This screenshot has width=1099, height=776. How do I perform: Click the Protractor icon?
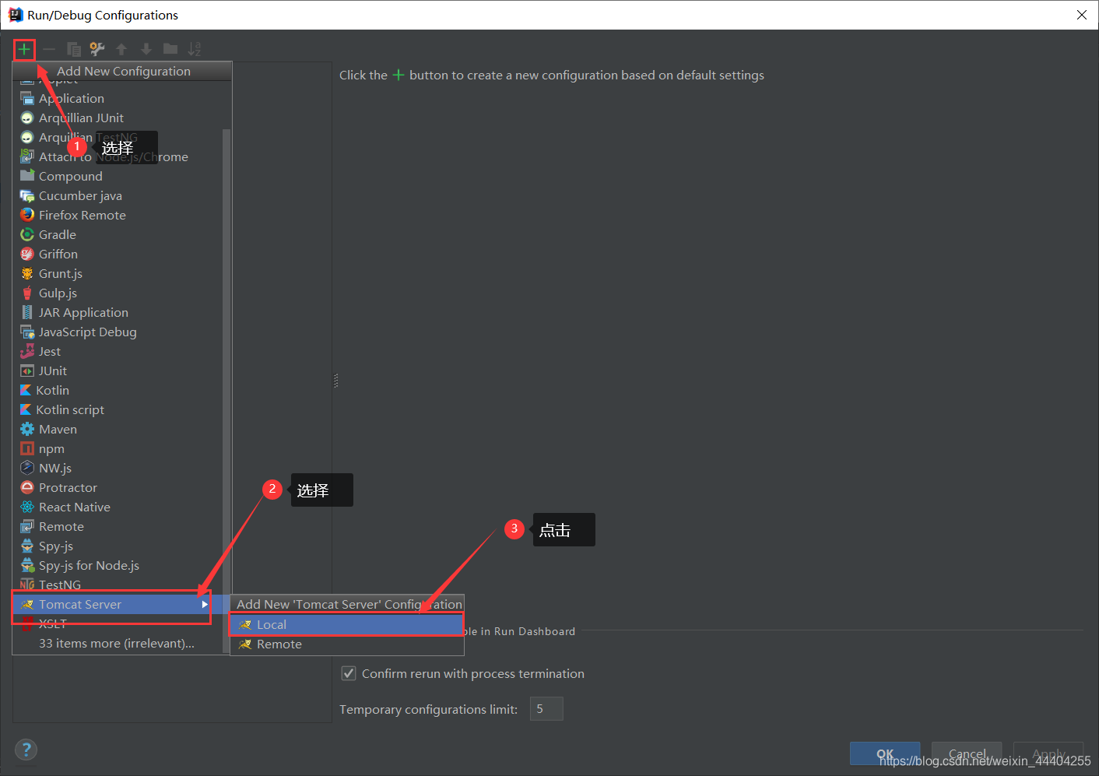[27, 487]
